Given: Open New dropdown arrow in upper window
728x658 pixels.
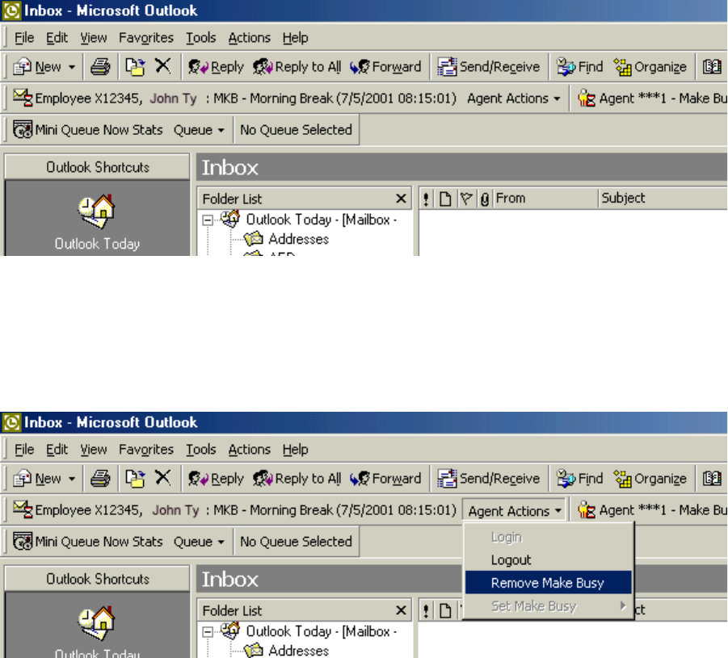Looking at the screenshot, I should (x=71, y=67).
